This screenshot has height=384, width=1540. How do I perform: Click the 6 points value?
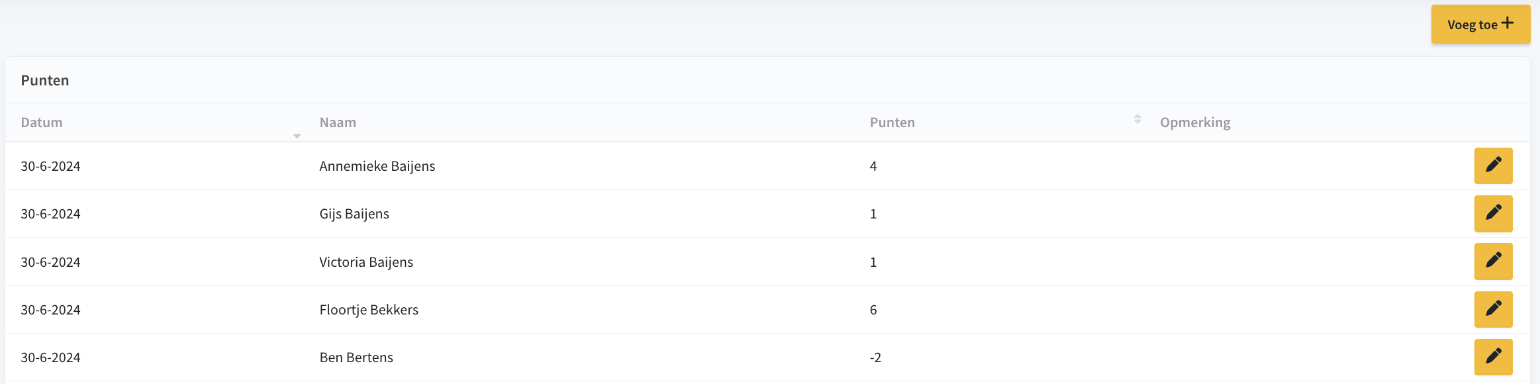click(x=873, y=310)
